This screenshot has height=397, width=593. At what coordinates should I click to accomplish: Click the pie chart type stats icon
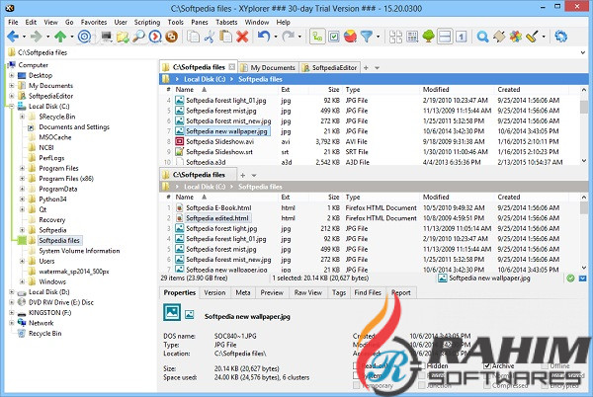tap(350, 37)
